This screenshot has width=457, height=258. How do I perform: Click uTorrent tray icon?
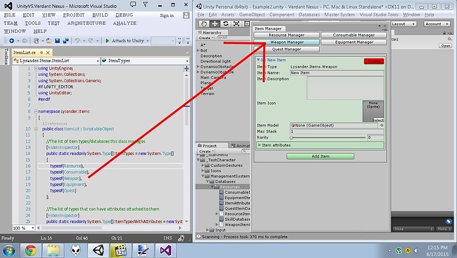tap(399, 251)
